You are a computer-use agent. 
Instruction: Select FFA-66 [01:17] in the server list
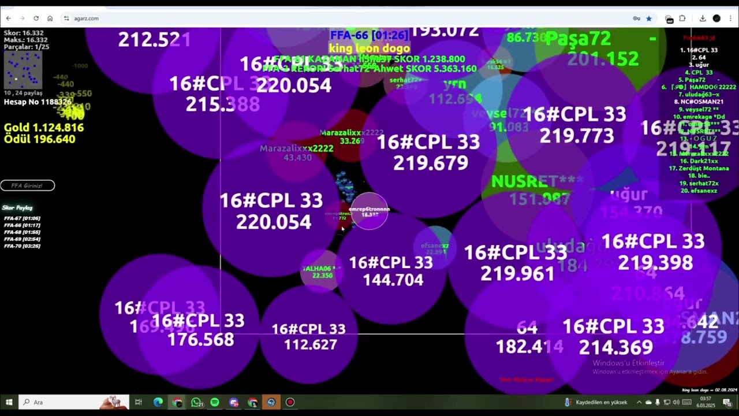pyautogui.click(x=22, y=225)
